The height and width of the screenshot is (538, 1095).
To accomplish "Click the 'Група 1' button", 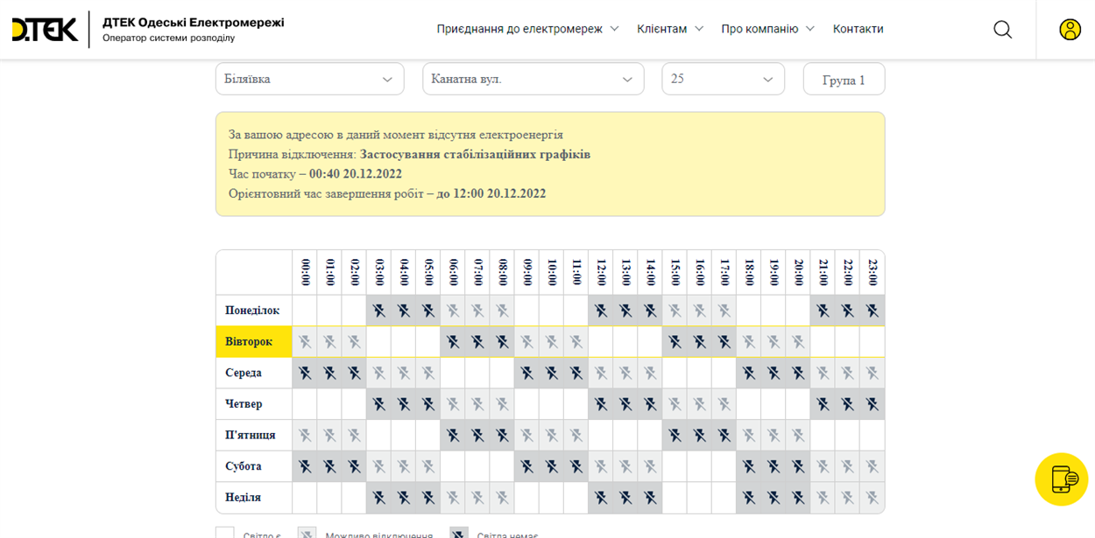I will click(x=844, y=79).
